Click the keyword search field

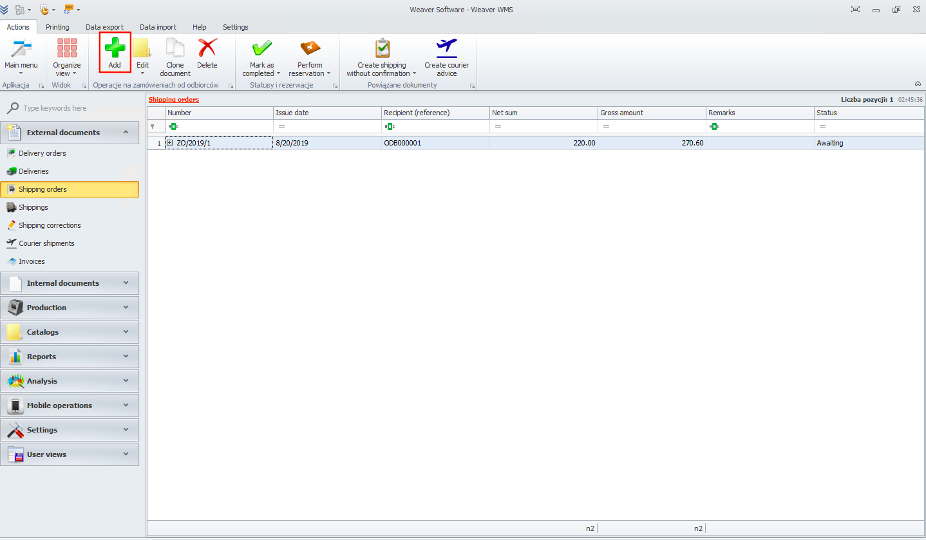tap(70, 108)
